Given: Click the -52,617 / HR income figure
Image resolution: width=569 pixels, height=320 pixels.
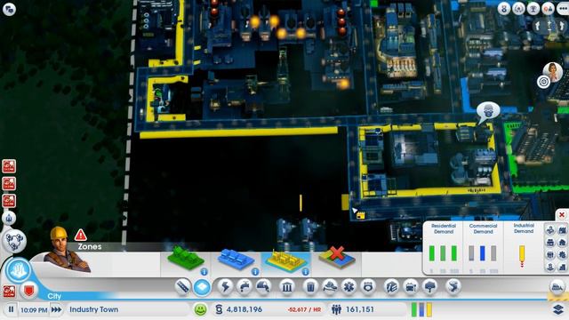Looking at the screenshot, I should pos(304,310).
